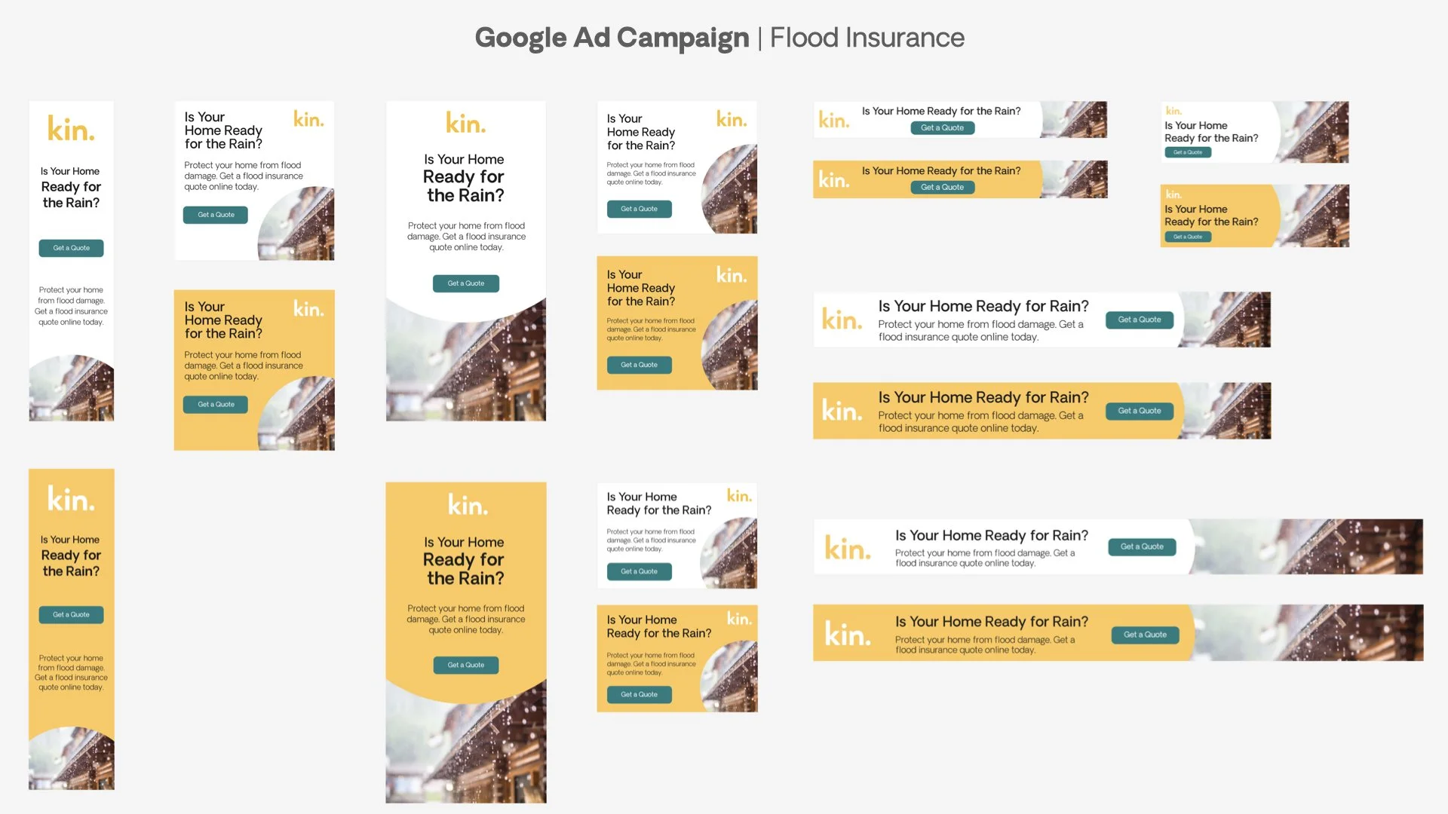Viewport: 1448px width, 814px height.
Task: Click the Google Ad Campaign title text
Action: coord(612,38)
